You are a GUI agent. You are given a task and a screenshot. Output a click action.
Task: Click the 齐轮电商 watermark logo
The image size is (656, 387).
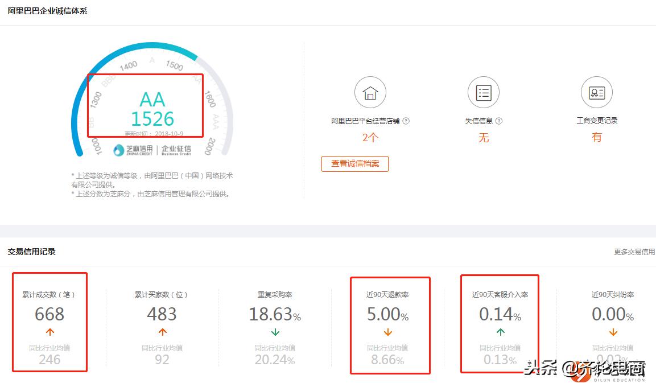point(580,370)
